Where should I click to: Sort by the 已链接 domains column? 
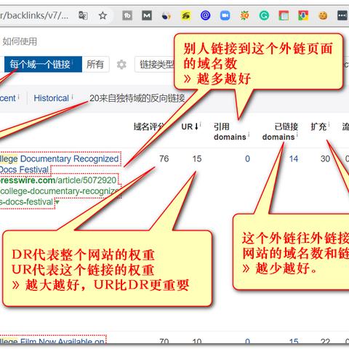tap(280, 132)
